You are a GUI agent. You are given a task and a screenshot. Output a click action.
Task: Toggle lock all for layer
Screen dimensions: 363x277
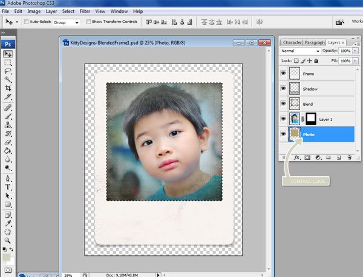click(x=316, y=60)
